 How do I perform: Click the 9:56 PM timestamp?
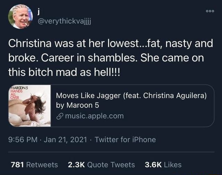tap(23, 139)
